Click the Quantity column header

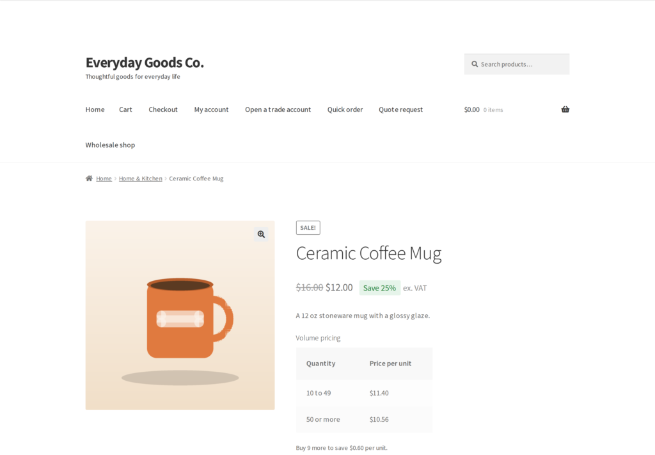point(320,363)
